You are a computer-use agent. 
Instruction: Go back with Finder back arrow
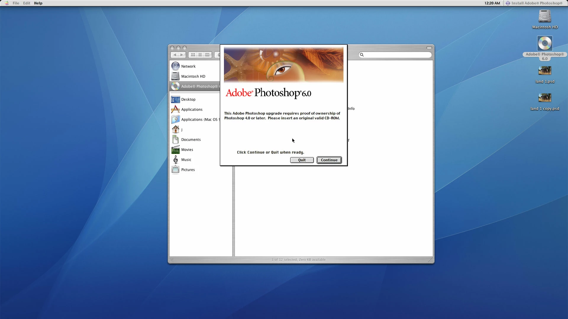(175, 55)
